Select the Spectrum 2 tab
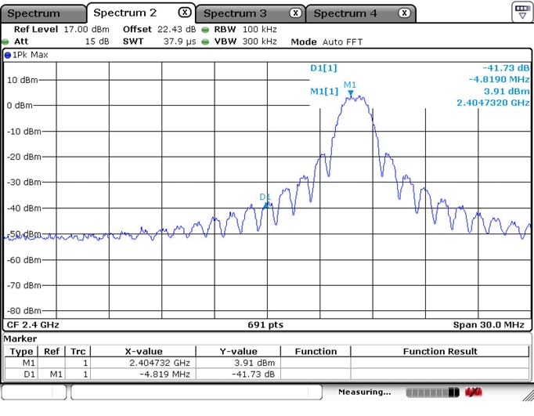The width and height of the screenshot is (534, 416). 141,13
